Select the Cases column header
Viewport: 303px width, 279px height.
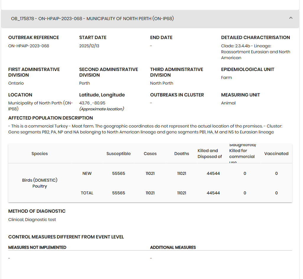pyautogui.click(x=150, y=154)
